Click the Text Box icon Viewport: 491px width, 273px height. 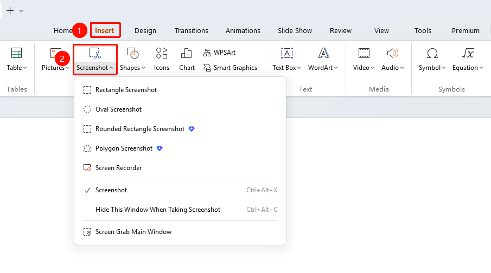point(287,53)
